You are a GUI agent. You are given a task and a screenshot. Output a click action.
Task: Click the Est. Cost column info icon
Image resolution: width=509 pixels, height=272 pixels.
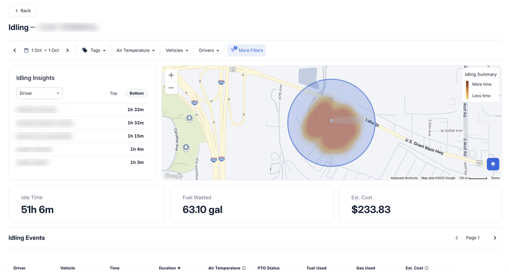(426, 268)
